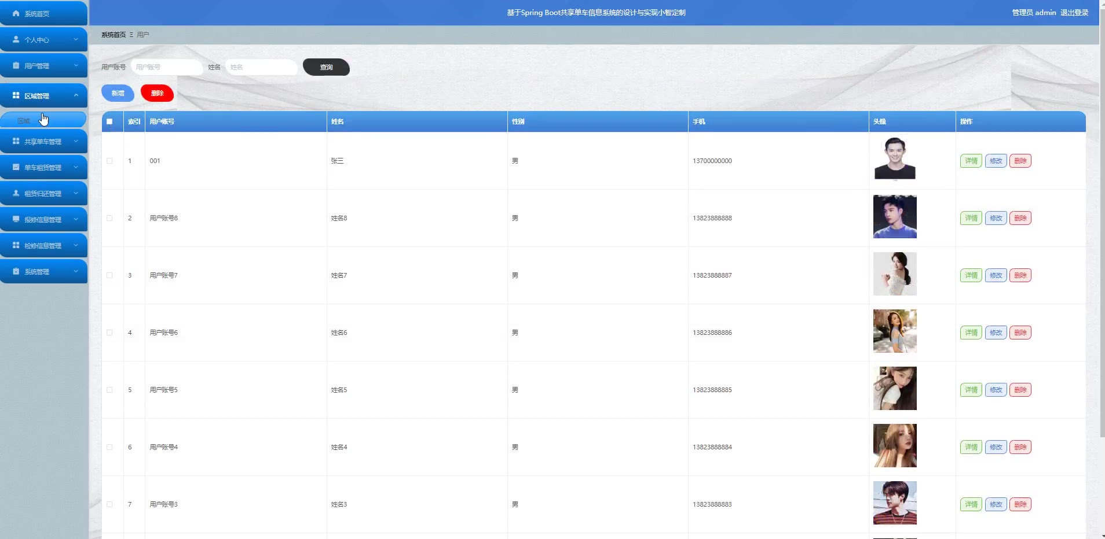Collapse the 区域管理 menu chevron
The height and width of the screenshot is (539, 1105).
[76, 95]
